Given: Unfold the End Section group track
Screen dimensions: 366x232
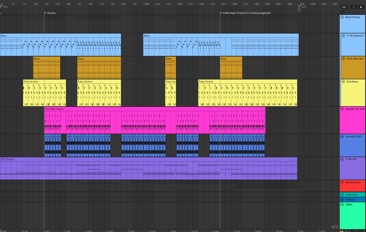Looking at the screenshot, I should (x=342, y=182).
